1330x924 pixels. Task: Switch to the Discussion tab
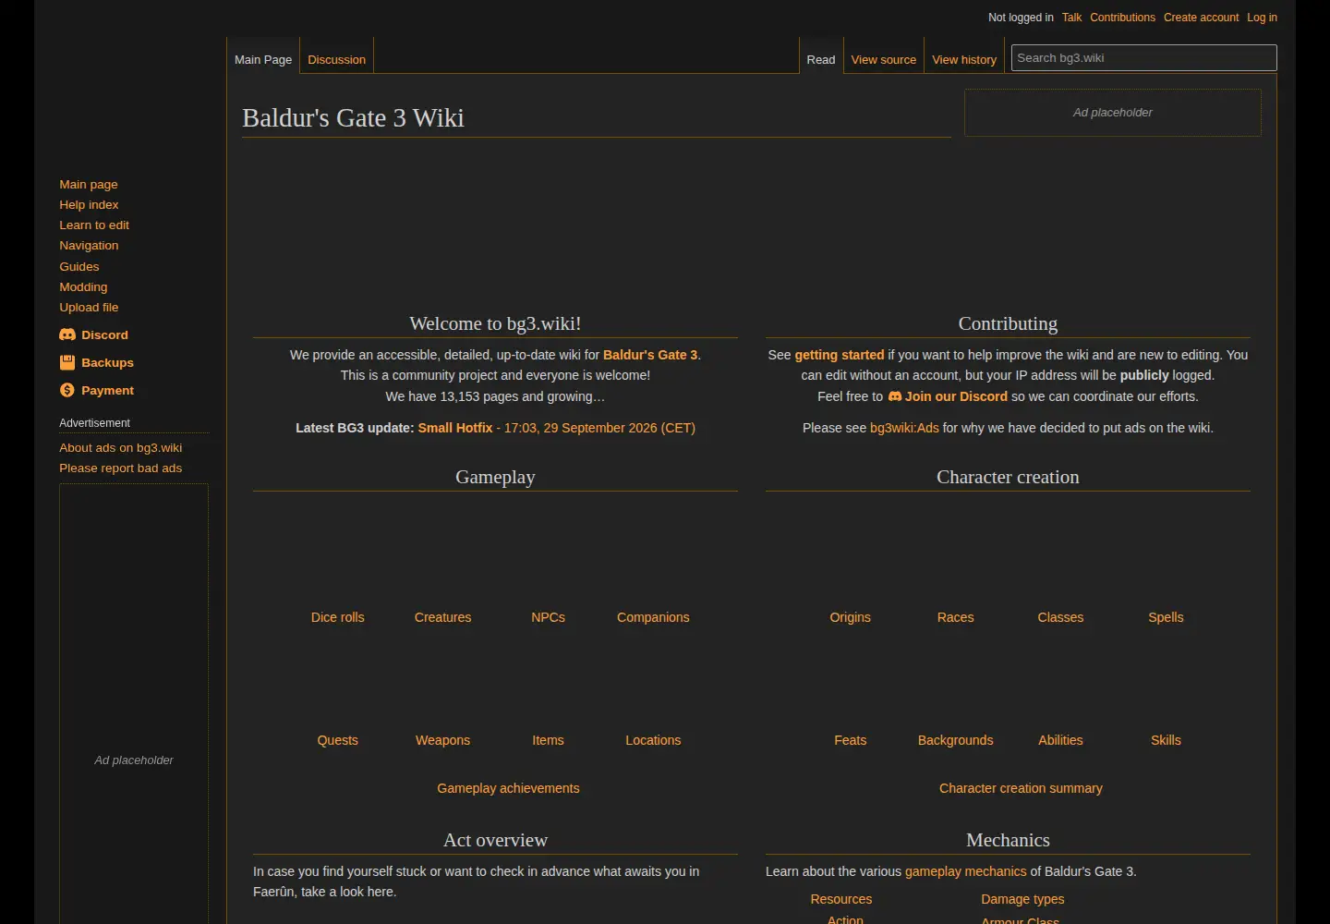[337, 59]
